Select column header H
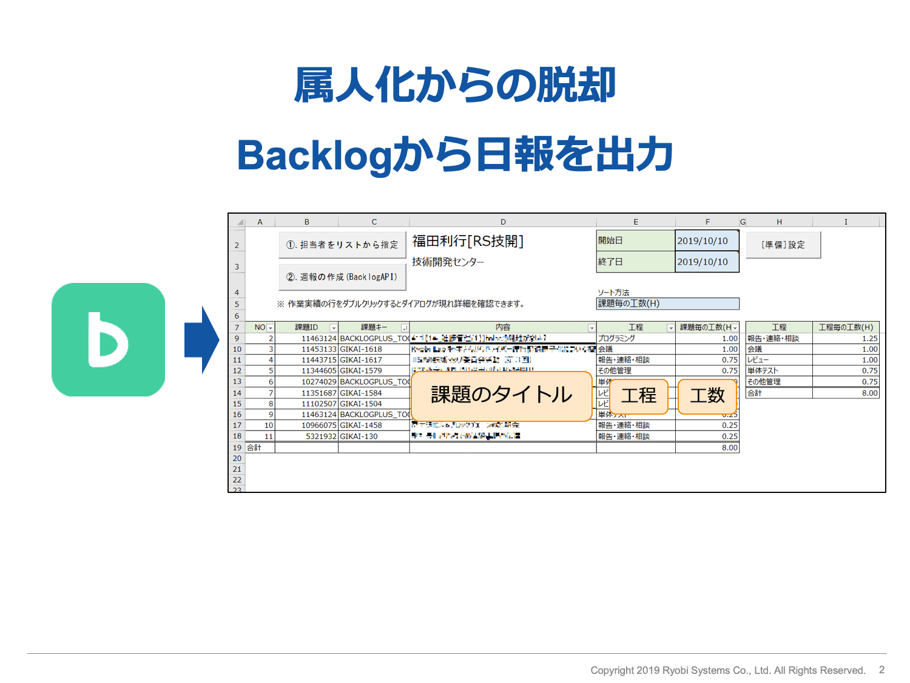This screenshot has width=910, height=683. (x=779, y=222)
